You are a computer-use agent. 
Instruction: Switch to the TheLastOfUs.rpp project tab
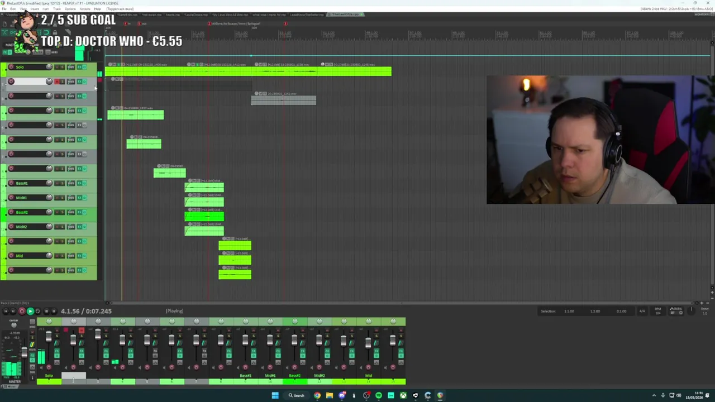(345, 15)
